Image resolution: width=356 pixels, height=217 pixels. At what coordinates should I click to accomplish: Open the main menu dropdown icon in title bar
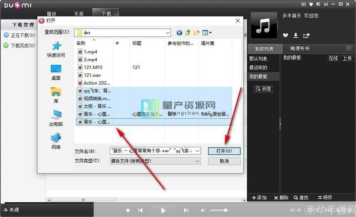point(304,4)
